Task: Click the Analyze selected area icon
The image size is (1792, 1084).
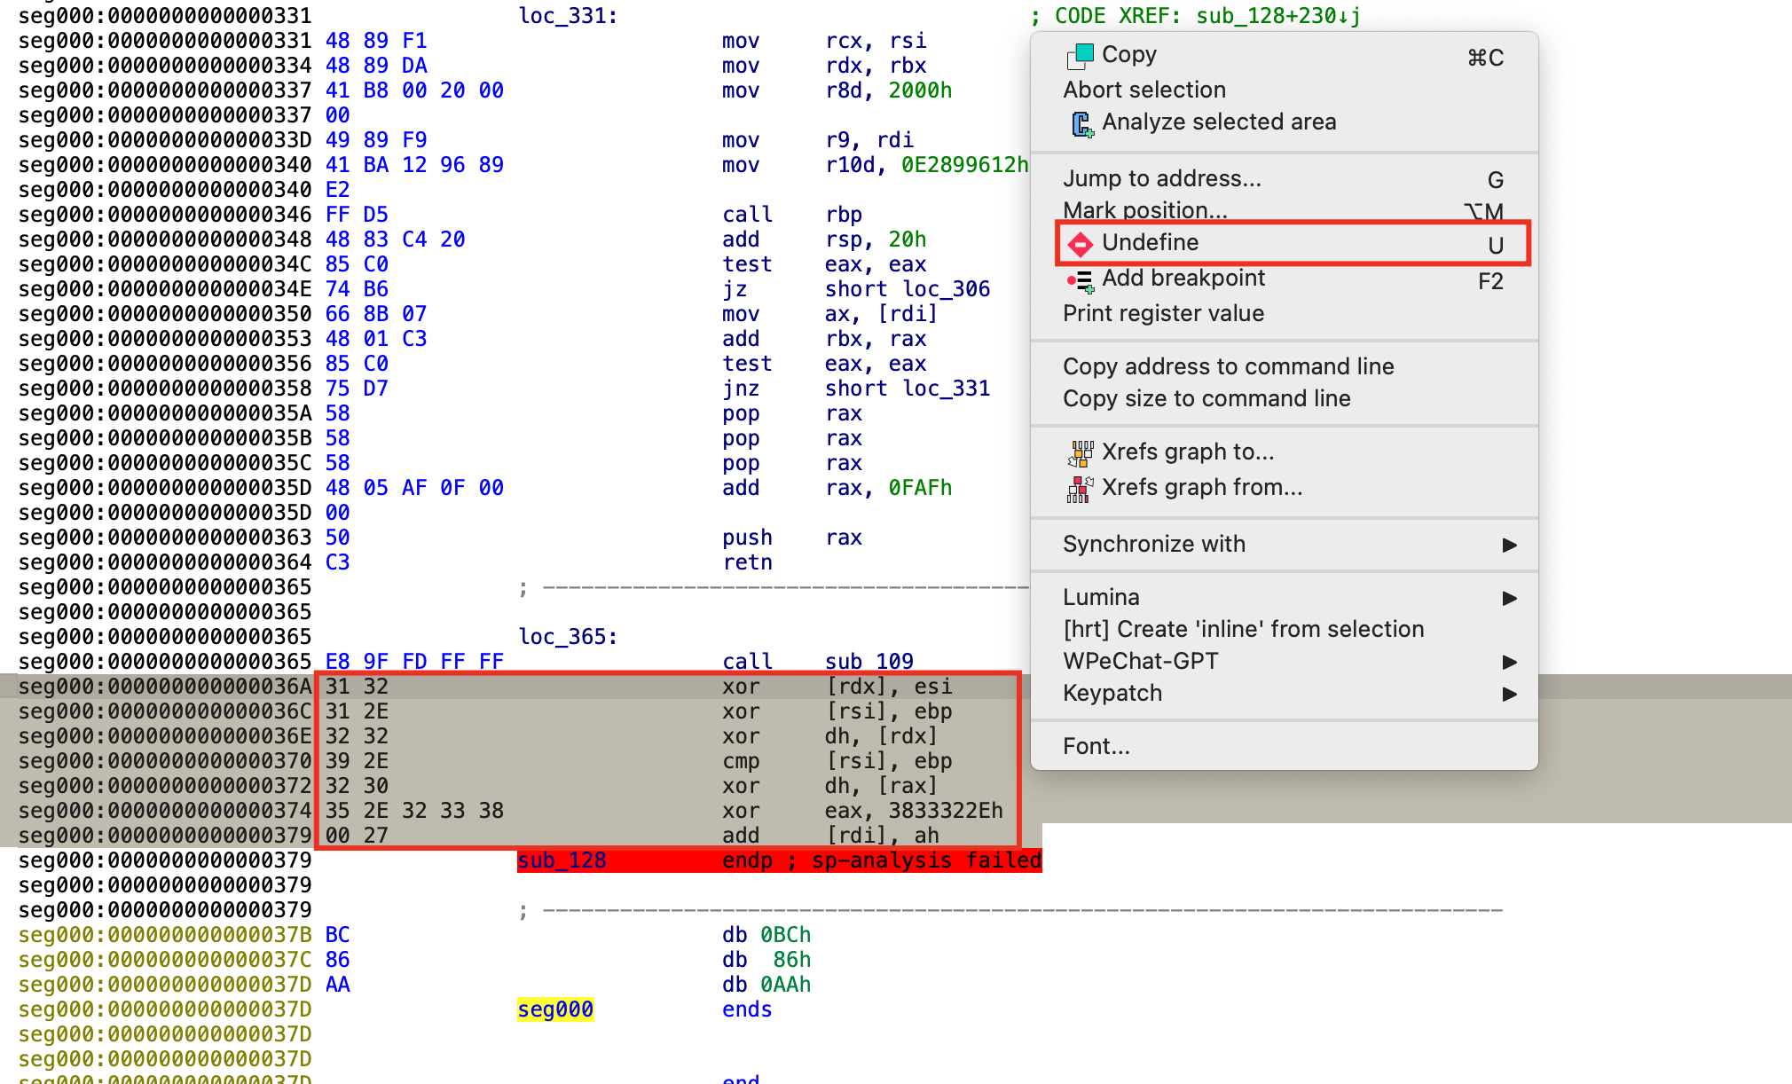Action: [x=1082, y=124]
